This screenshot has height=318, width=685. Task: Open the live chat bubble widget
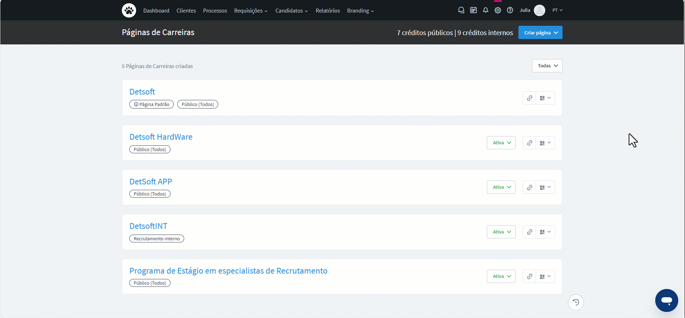click(x=666, y=300)
